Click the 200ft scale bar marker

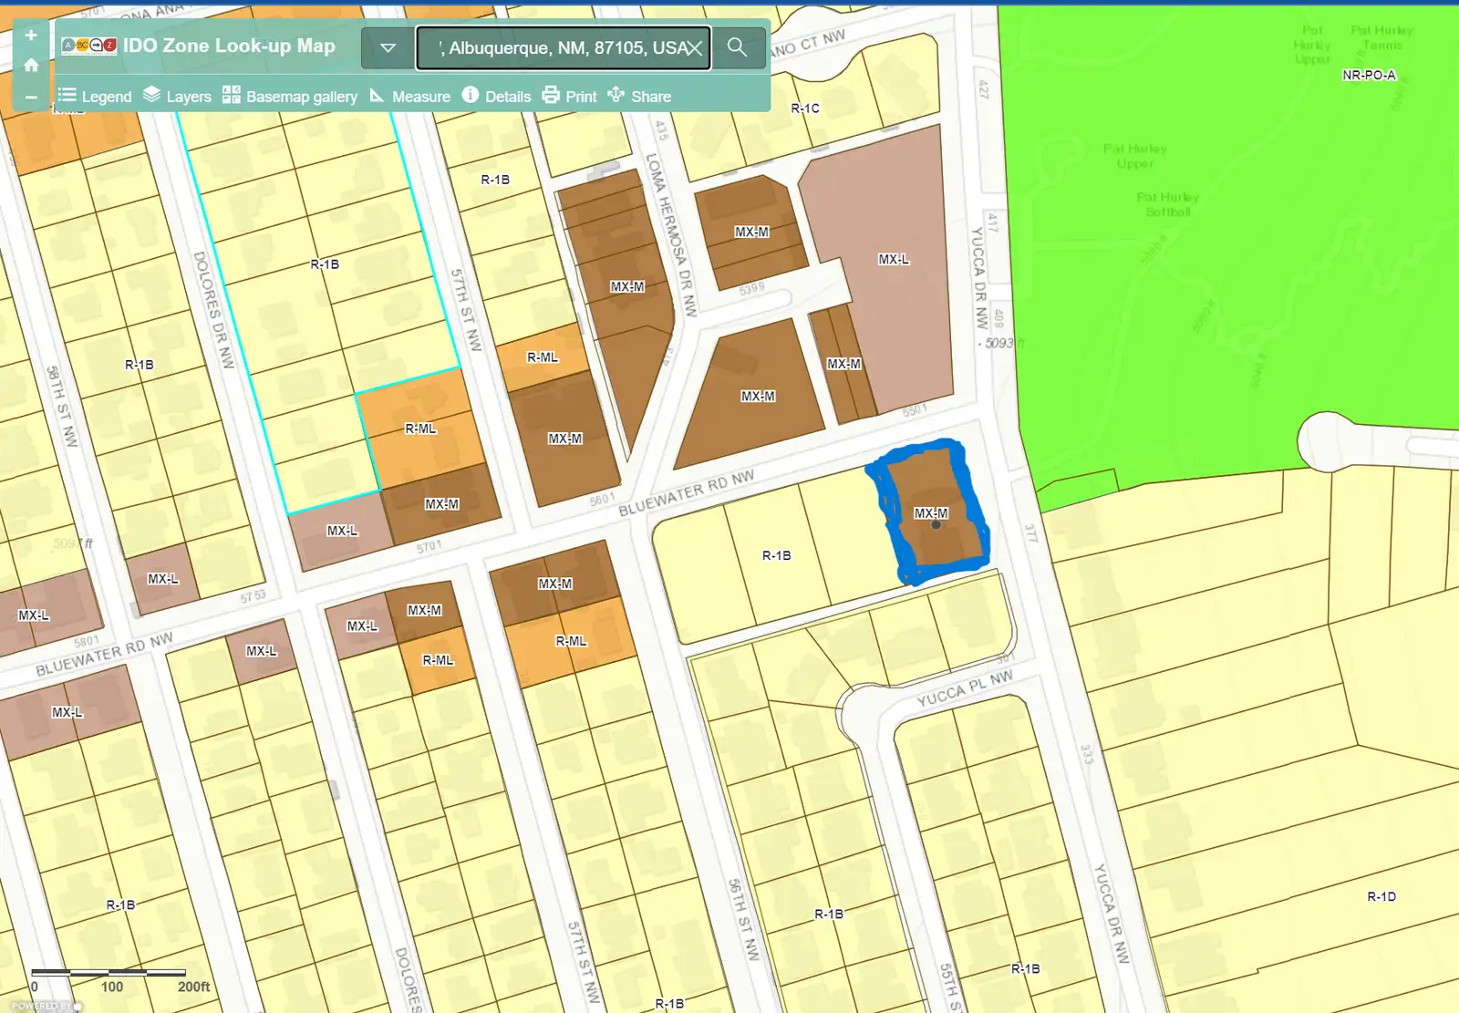click(x=193, y=987)
